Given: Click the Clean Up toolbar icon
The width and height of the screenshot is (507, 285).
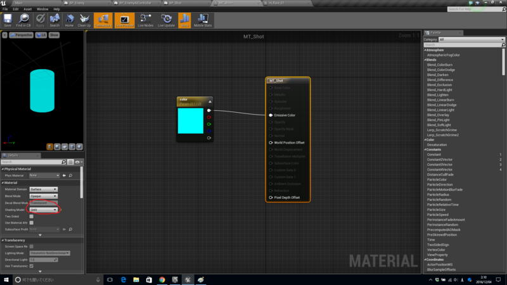Looking at the screenshot, I should pyautogui.click(x=84, y=20).
